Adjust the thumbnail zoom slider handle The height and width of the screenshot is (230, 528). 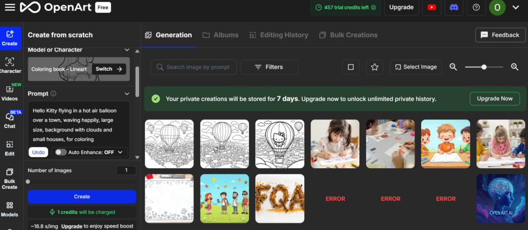(x=484, y=67)
